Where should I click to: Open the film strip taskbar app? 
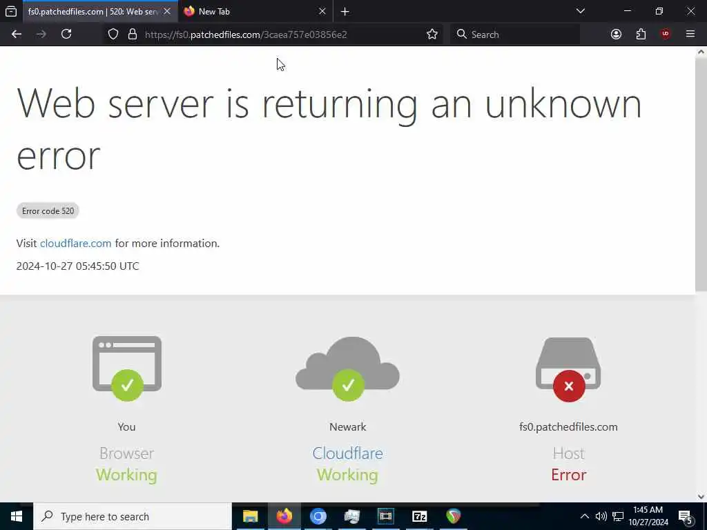(x=385, y=516)
